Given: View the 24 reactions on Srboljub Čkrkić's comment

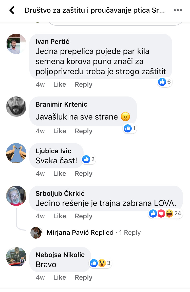Looking at the screenshot, I should point(165,213).
